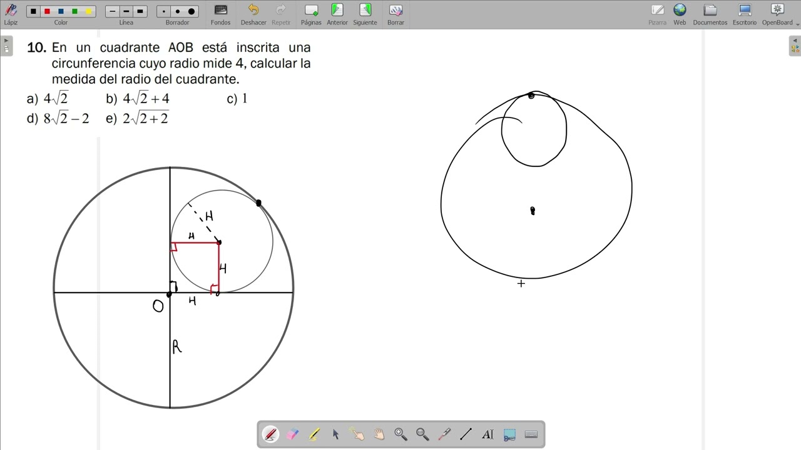Screen dimensions: 801x450
Task: Select the arrow selector tool
Action: point(335,434)
